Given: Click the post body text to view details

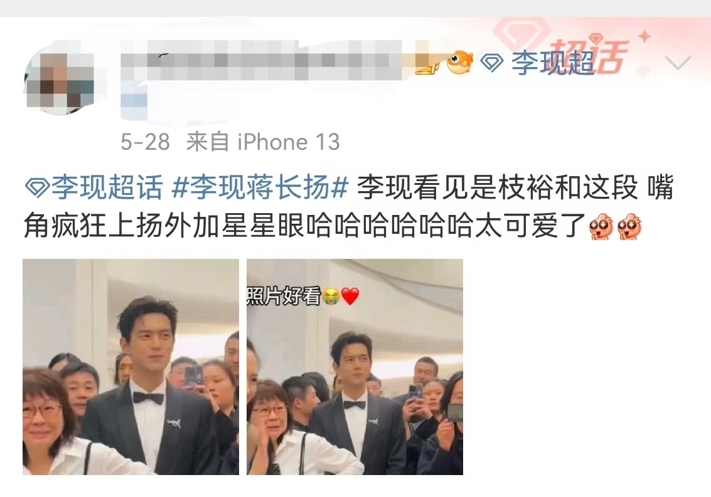Looking at the screenshot, I should tap(348, 206).
